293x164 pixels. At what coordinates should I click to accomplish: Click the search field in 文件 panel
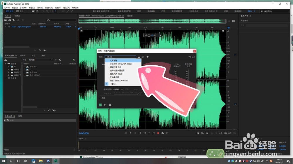(61, 20)
